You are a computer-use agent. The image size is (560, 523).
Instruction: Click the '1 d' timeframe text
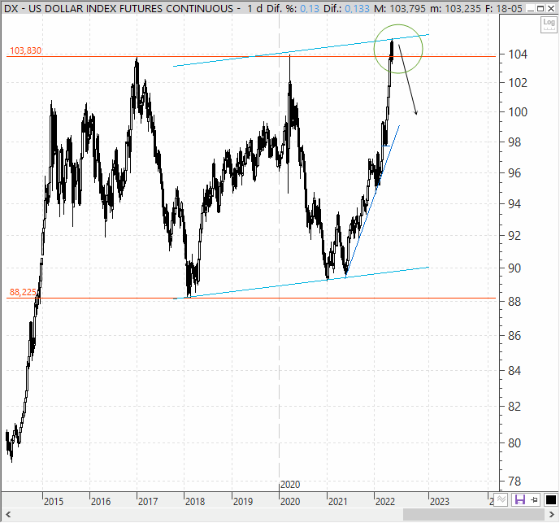tap(254, 8)
